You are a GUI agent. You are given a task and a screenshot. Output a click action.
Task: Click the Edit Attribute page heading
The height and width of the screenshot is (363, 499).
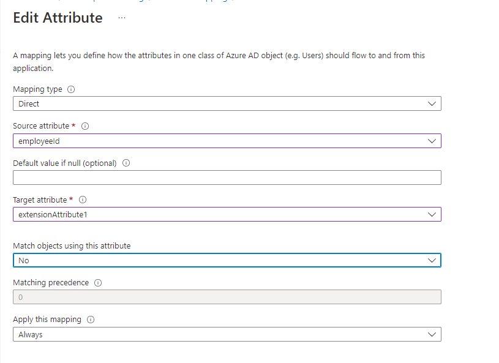click(x=58, y=18)
